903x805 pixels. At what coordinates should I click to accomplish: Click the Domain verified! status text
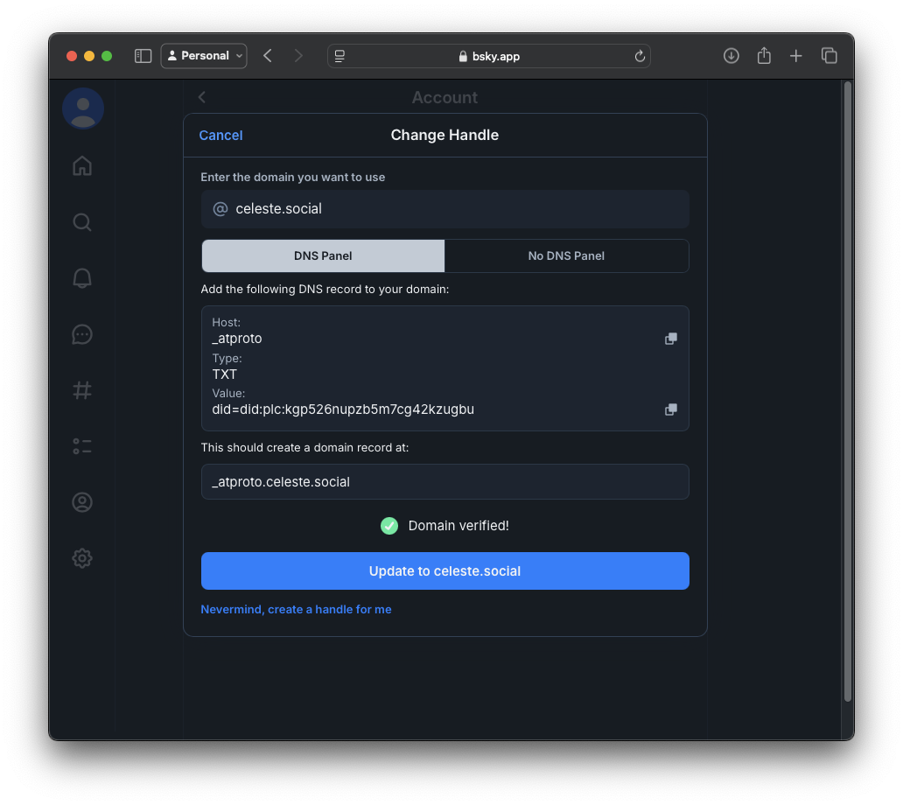(x=458, y=526)
